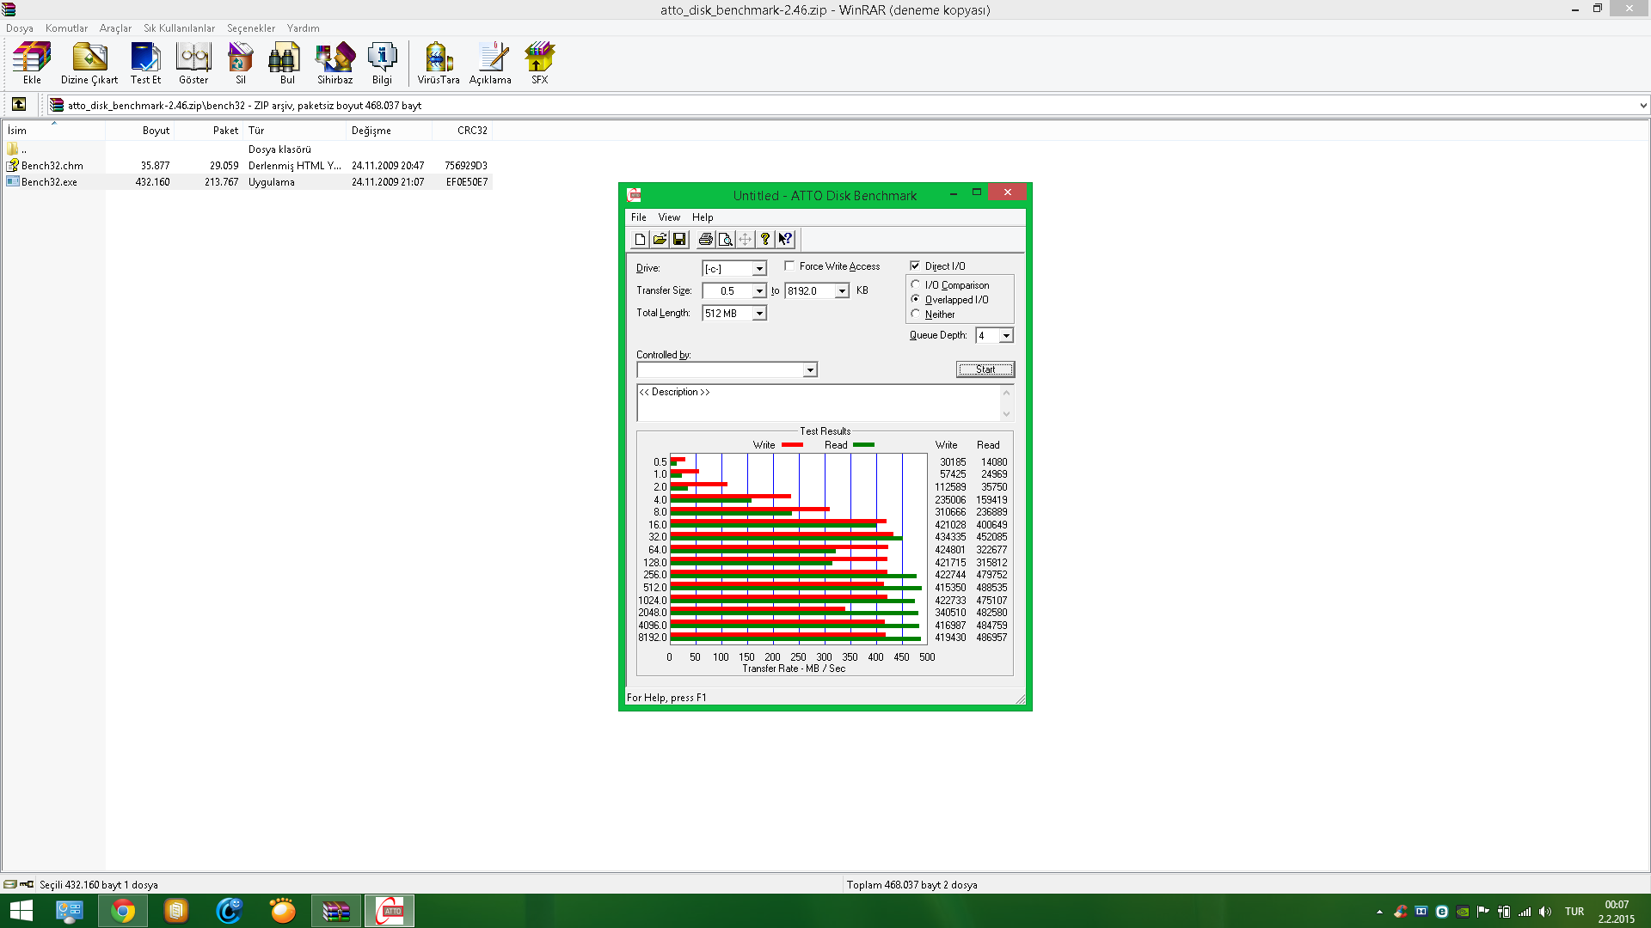This screenshot has width=1651, height=928.
Task: Open the Drive dropdown showing [-c-]
Action: (x=759, y=269)
